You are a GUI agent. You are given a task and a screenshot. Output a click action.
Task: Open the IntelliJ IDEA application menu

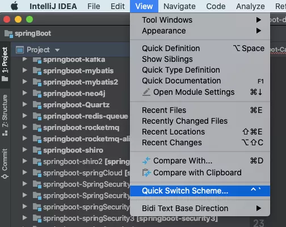coord(53,6)
